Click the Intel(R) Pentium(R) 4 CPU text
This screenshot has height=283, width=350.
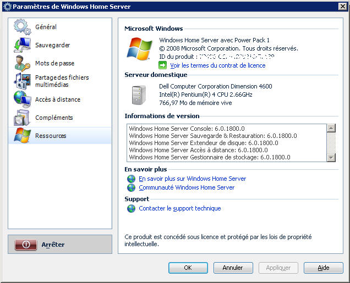click(206, 95)
